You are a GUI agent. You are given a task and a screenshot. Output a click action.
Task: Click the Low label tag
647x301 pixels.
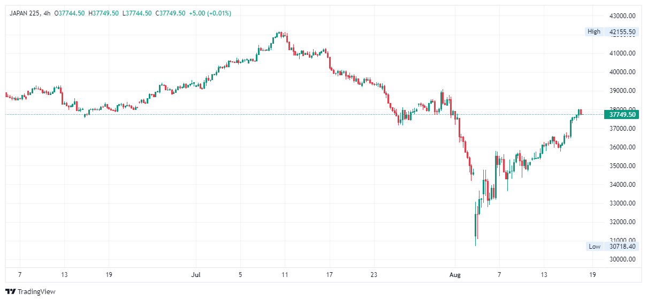tap(595, 246)
